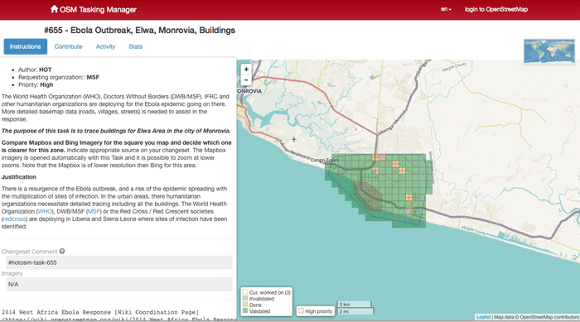
Task: Open the redcross hyperlink
Action: click(x=14, y=219)
